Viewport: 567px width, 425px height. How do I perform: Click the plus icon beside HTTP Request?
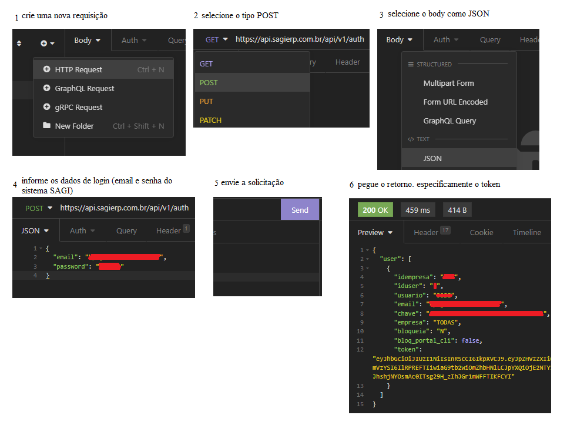pyautogui.click(x=46, y=69)
